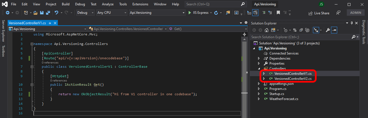Open the Debug configuration dropdown

tap(86, 13)
